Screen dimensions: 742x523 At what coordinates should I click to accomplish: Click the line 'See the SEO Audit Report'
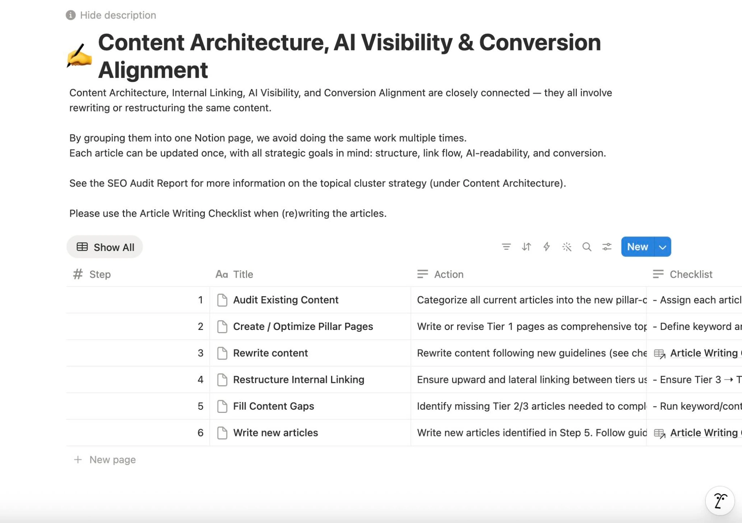(x=317, y=183)
